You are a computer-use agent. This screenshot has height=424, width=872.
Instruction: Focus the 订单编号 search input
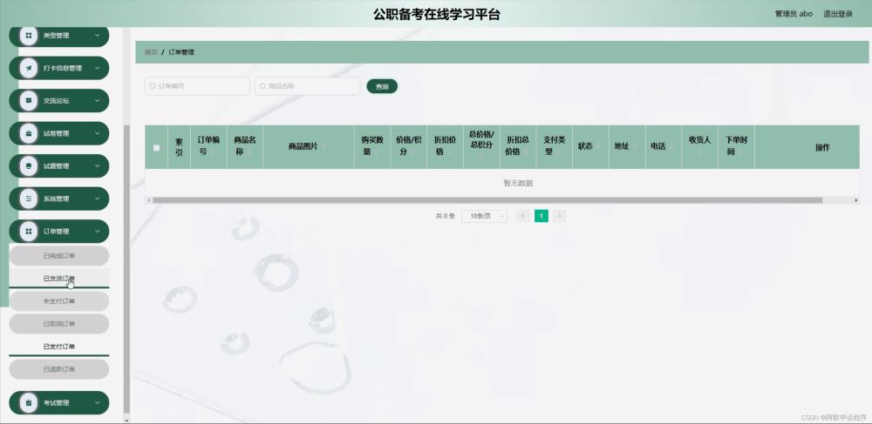(197, 86)
